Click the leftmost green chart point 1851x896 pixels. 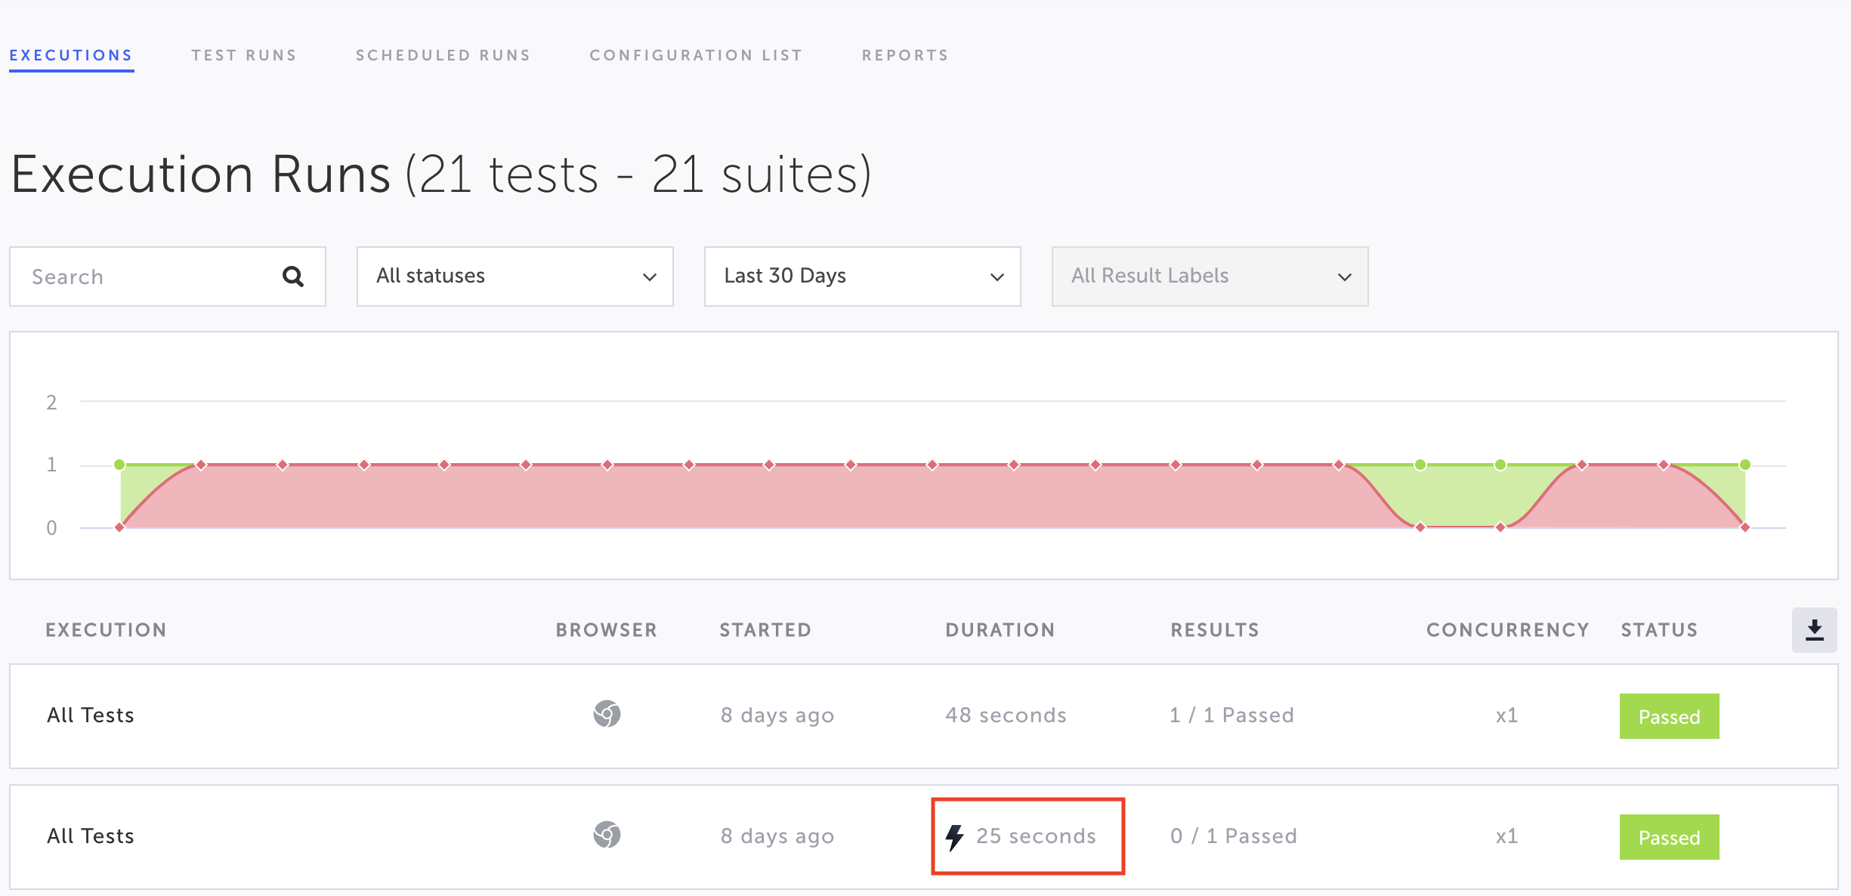point(119,465)
